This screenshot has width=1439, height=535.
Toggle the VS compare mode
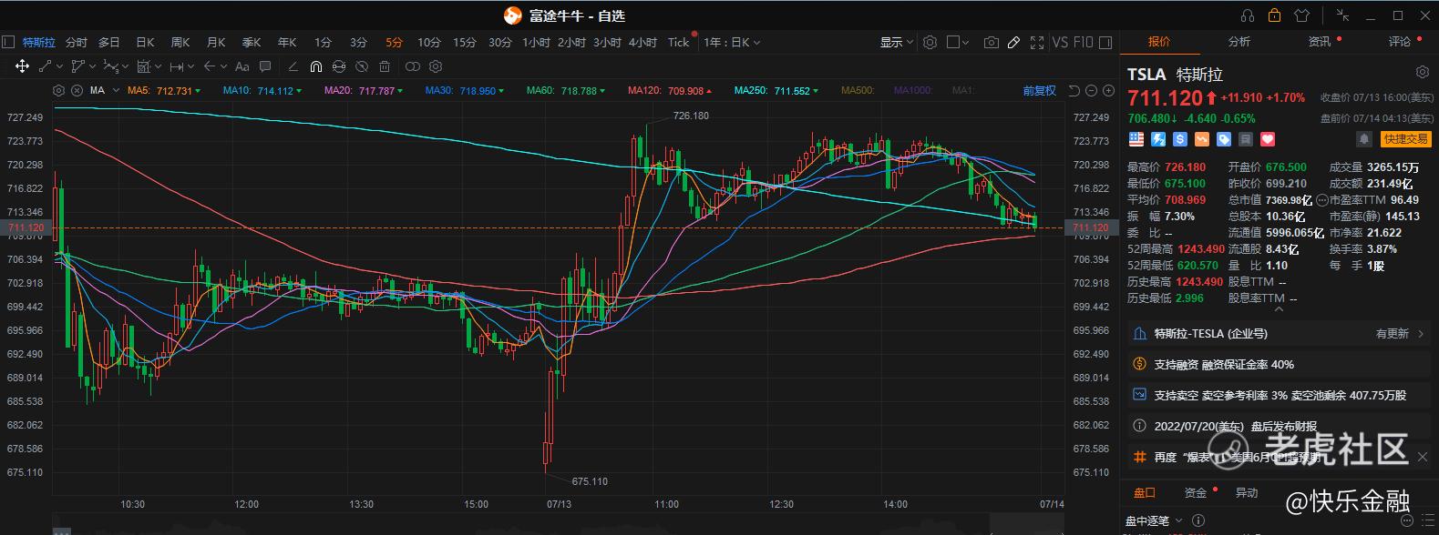1060,42
